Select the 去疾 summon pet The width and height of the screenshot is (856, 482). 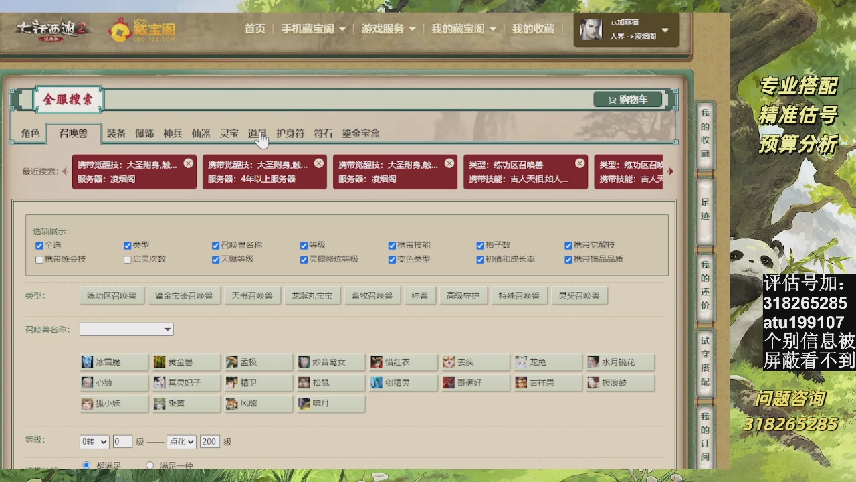475,362
